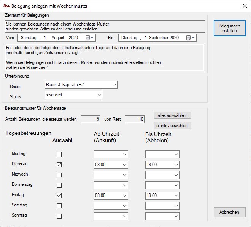Screen dimensions: 251x227
Task: Expand Montag Ab Uhrzeit dropdown
Action: (x=124, y=155)
